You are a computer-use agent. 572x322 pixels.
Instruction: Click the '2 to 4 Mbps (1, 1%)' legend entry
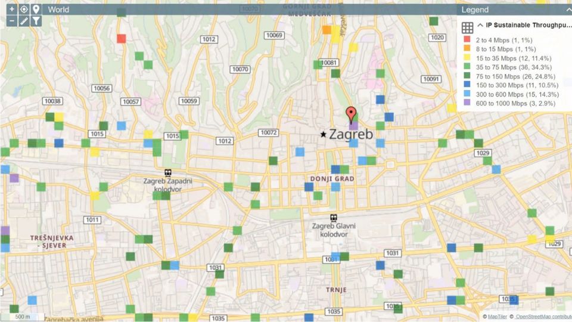(x=504, y=40)
